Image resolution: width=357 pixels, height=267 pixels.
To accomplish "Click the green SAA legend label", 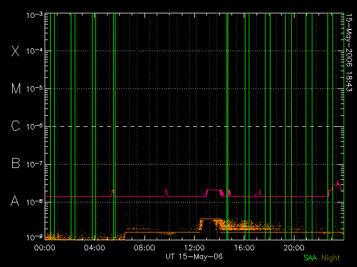I will [310, 258].
